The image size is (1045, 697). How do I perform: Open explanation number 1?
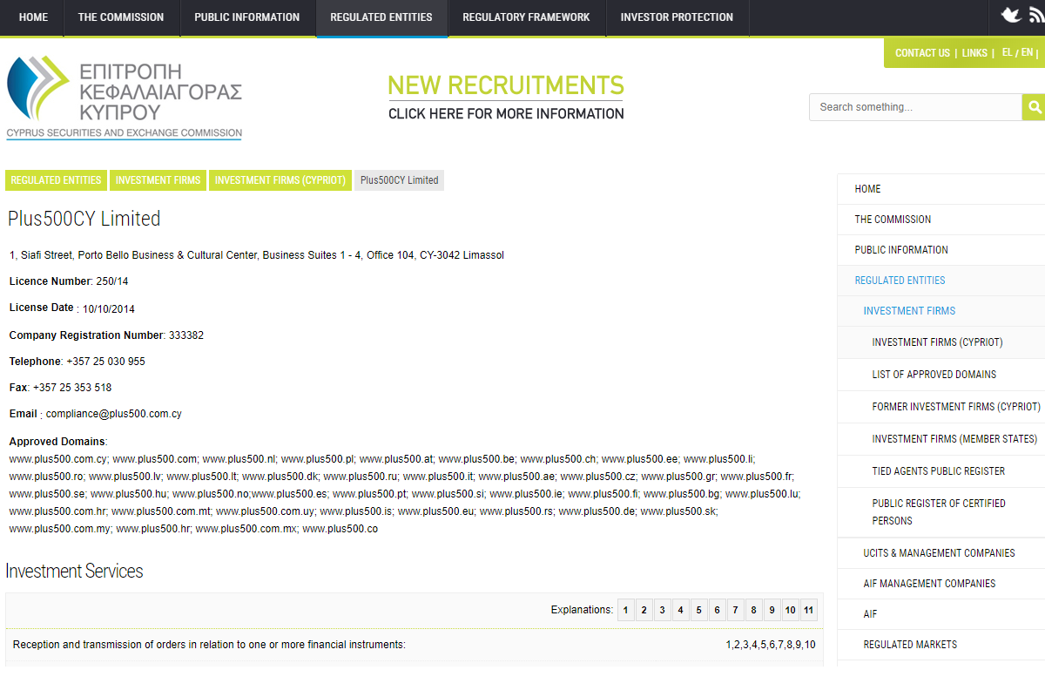click(x=625, y=610)
